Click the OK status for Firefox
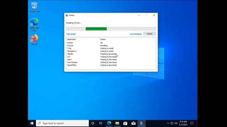This screenshot has width=227, height=127. (101, 43)
